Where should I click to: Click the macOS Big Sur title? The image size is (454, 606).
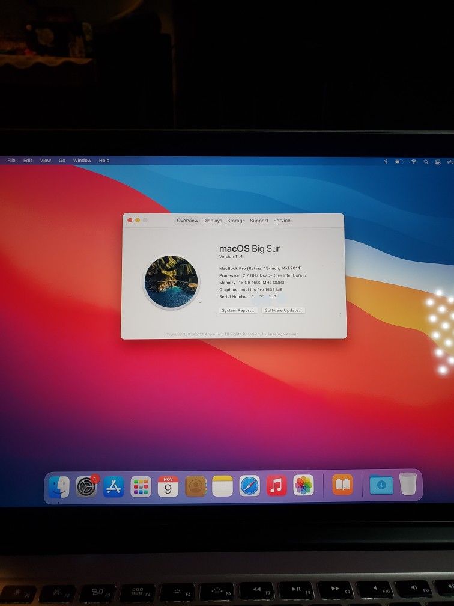(x=249, y=248)
